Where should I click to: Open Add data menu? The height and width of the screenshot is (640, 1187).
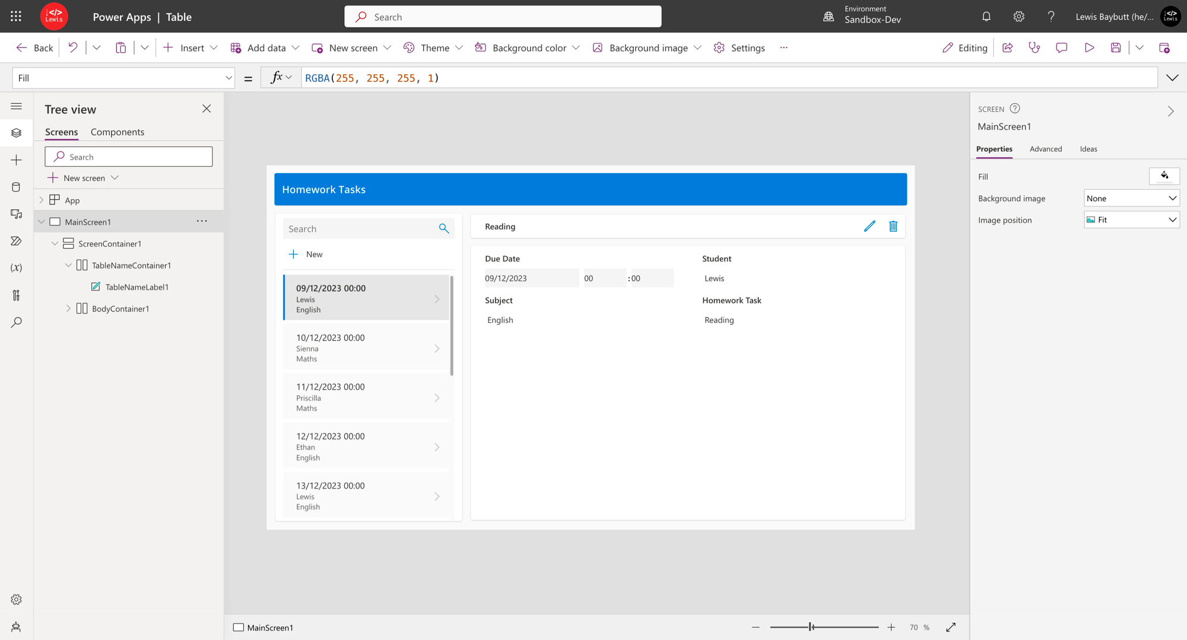(265, 47)
